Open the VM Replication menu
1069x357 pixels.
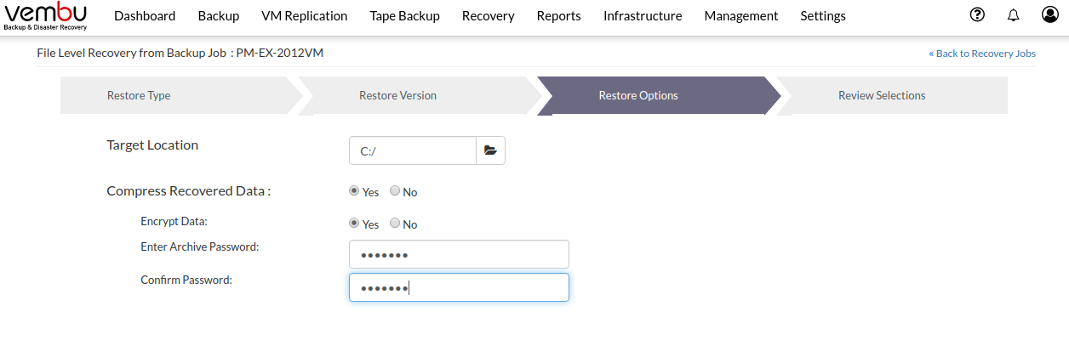pos(305,15)
